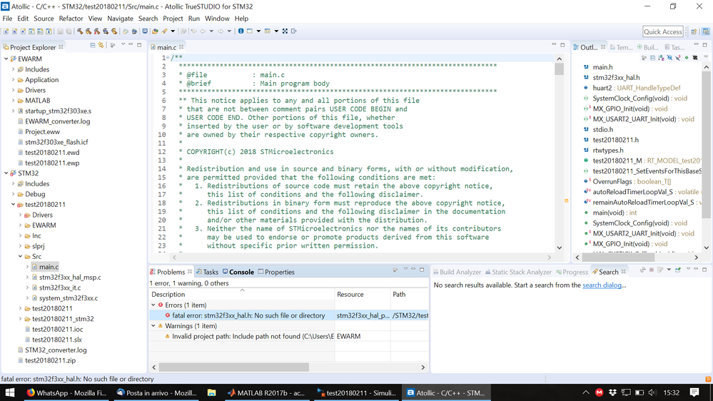The image size is (713, 401).
Task: Click the Problems horizontal scrollbar
Action: [233, 367]
